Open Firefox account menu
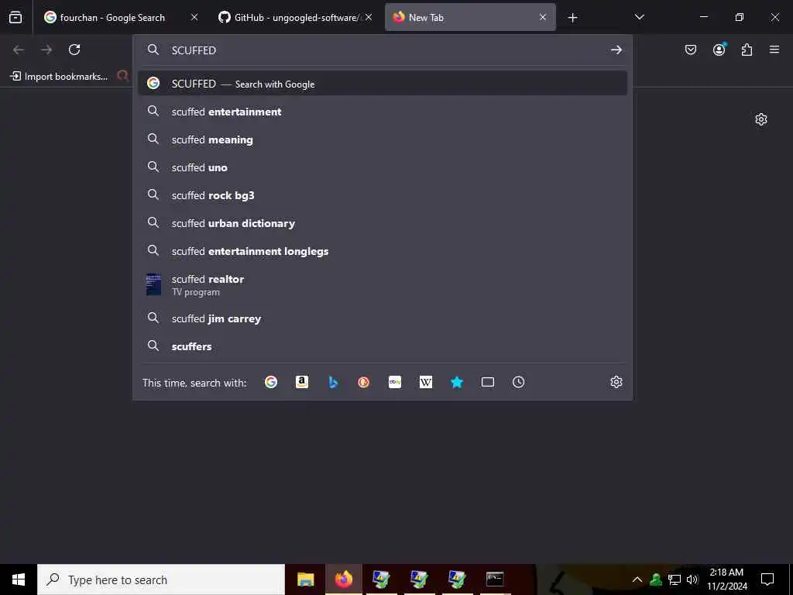Image resolution: width=793 pixels, height=595 pixels. pyautogui.click(x=719, y=50)
